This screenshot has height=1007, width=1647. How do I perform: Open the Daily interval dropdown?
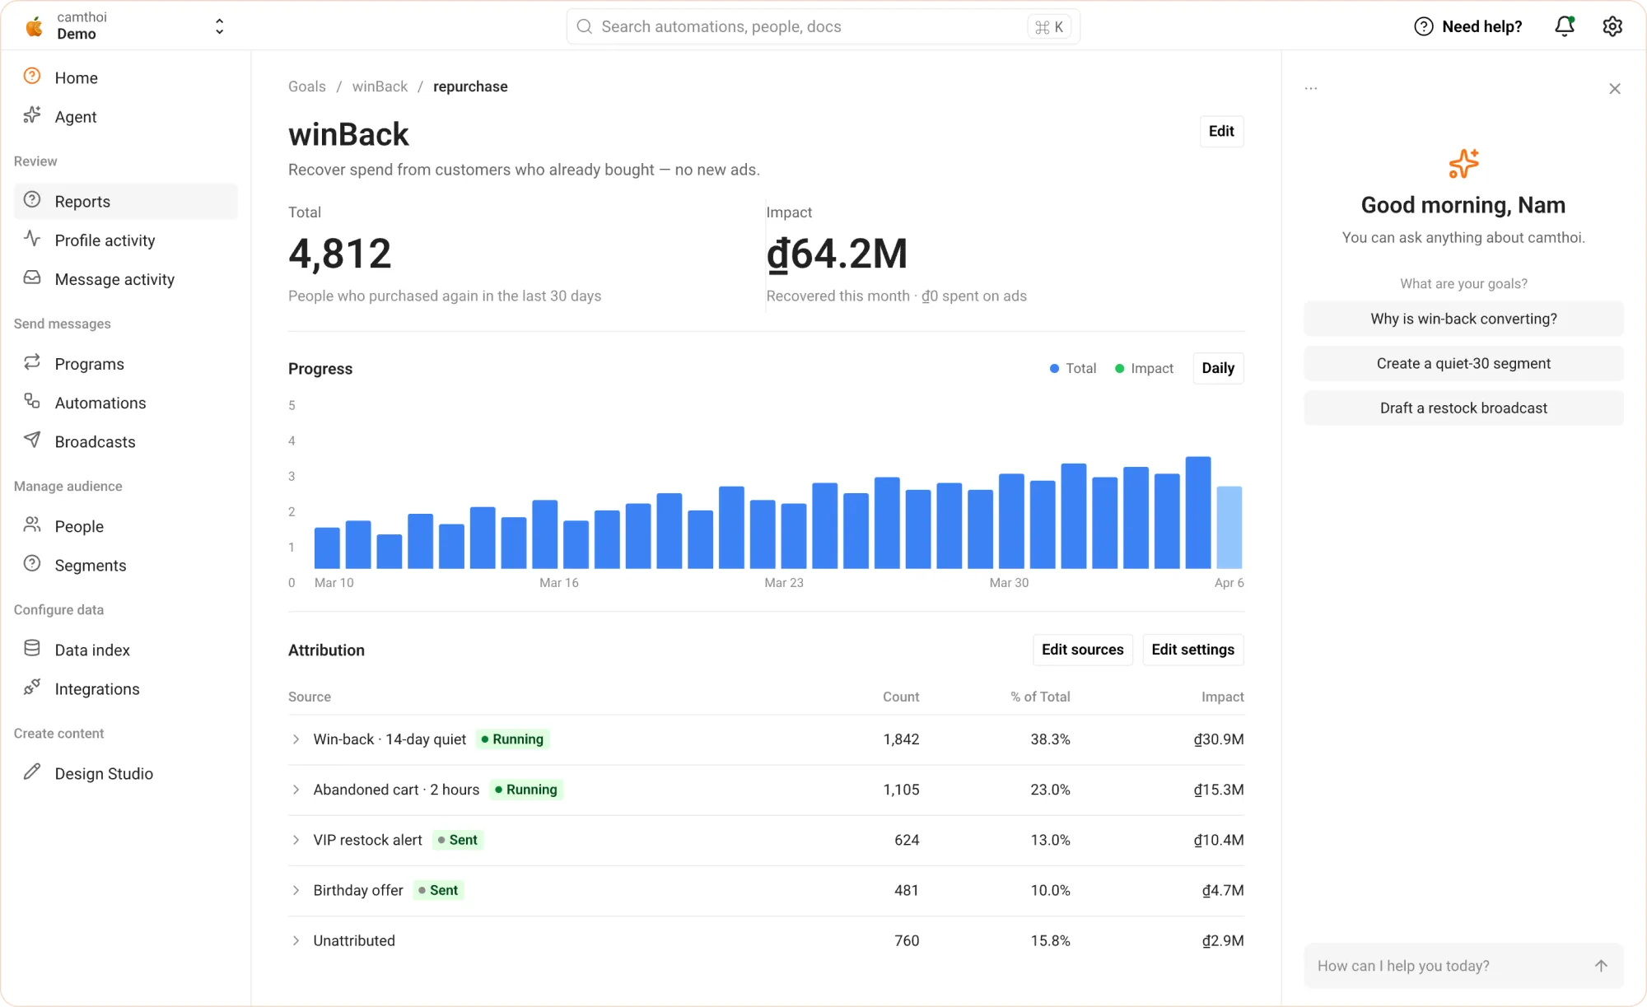coord(1218,368)
